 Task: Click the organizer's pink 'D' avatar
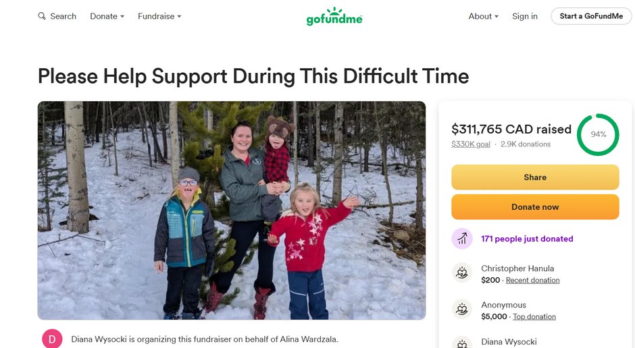(x=52, y=339)
